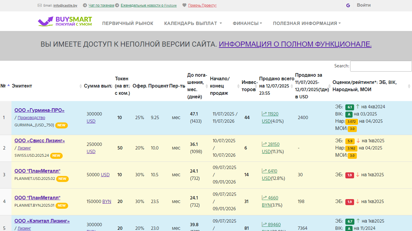412x231 pixels.
Task: Click red 1.9 badge in PLANMET.USD row
Action: click(350, 175)
